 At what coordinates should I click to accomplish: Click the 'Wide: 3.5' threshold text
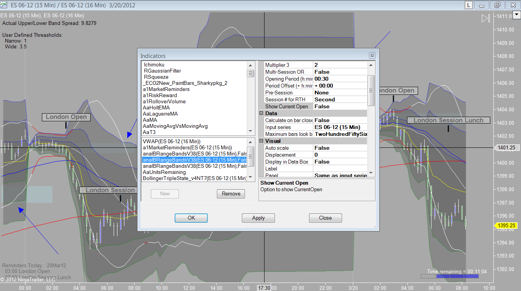(16, 46)
